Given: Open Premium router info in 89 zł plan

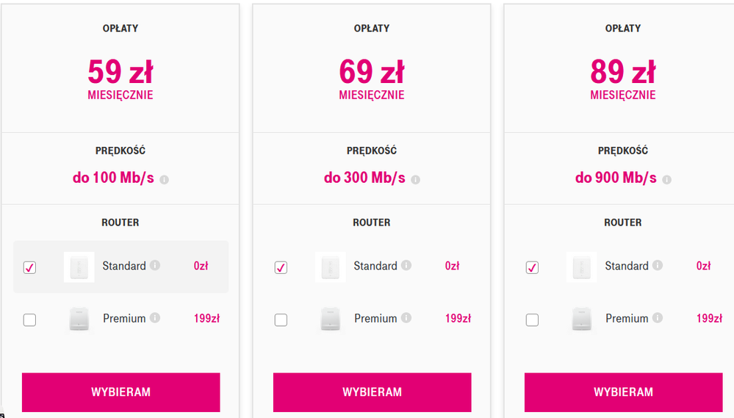Looking at the screenshot, I should (658, 318).
